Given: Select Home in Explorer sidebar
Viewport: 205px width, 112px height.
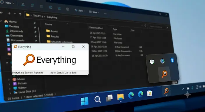Looking at the screenshot, I should (x=10, y=22).
